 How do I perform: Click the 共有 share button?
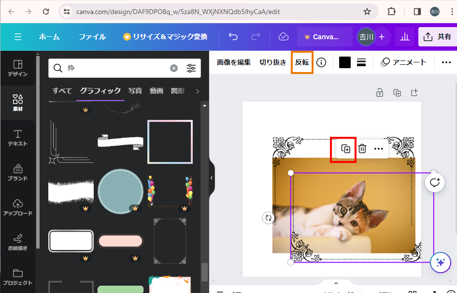pyautogui.click(x=438, y=37)
